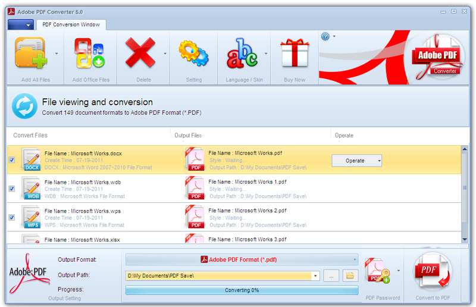Click the WPS file icon

[x=32, y=217]
